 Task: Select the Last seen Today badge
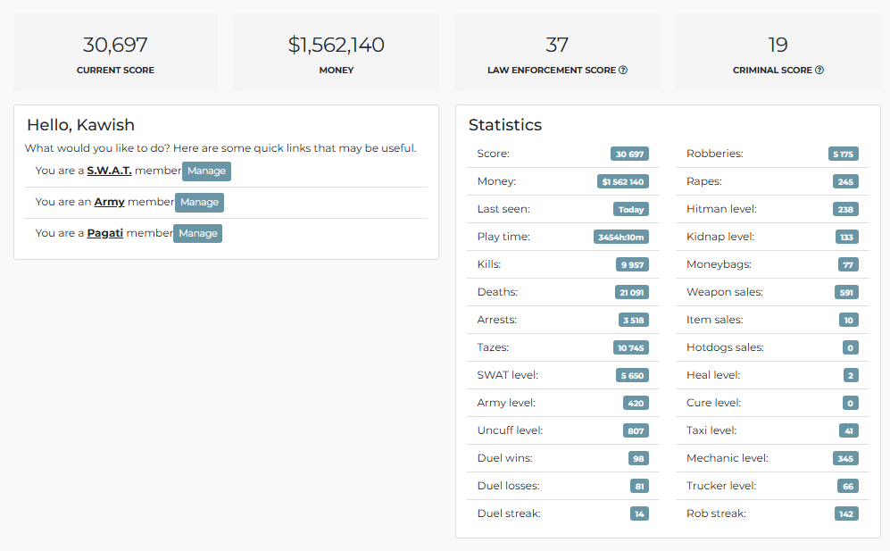click(x=630, y=210)
